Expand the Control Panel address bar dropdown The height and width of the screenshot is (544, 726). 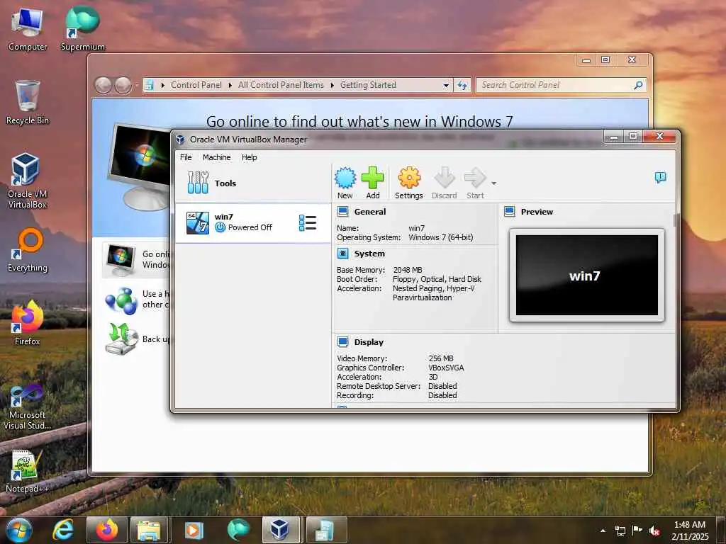click(446, 85)
